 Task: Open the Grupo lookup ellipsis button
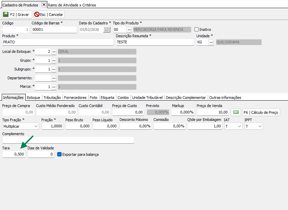pos(54,60)
